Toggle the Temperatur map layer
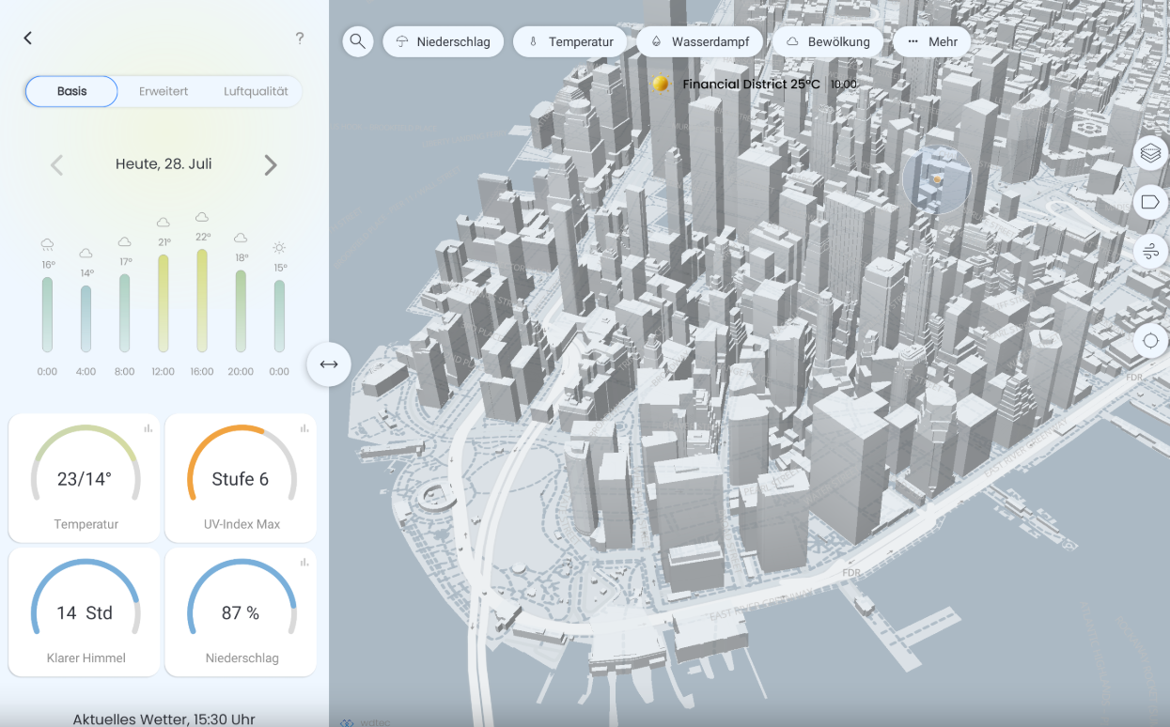Screen dimensions: 1170x727 (x=570, y=41)
